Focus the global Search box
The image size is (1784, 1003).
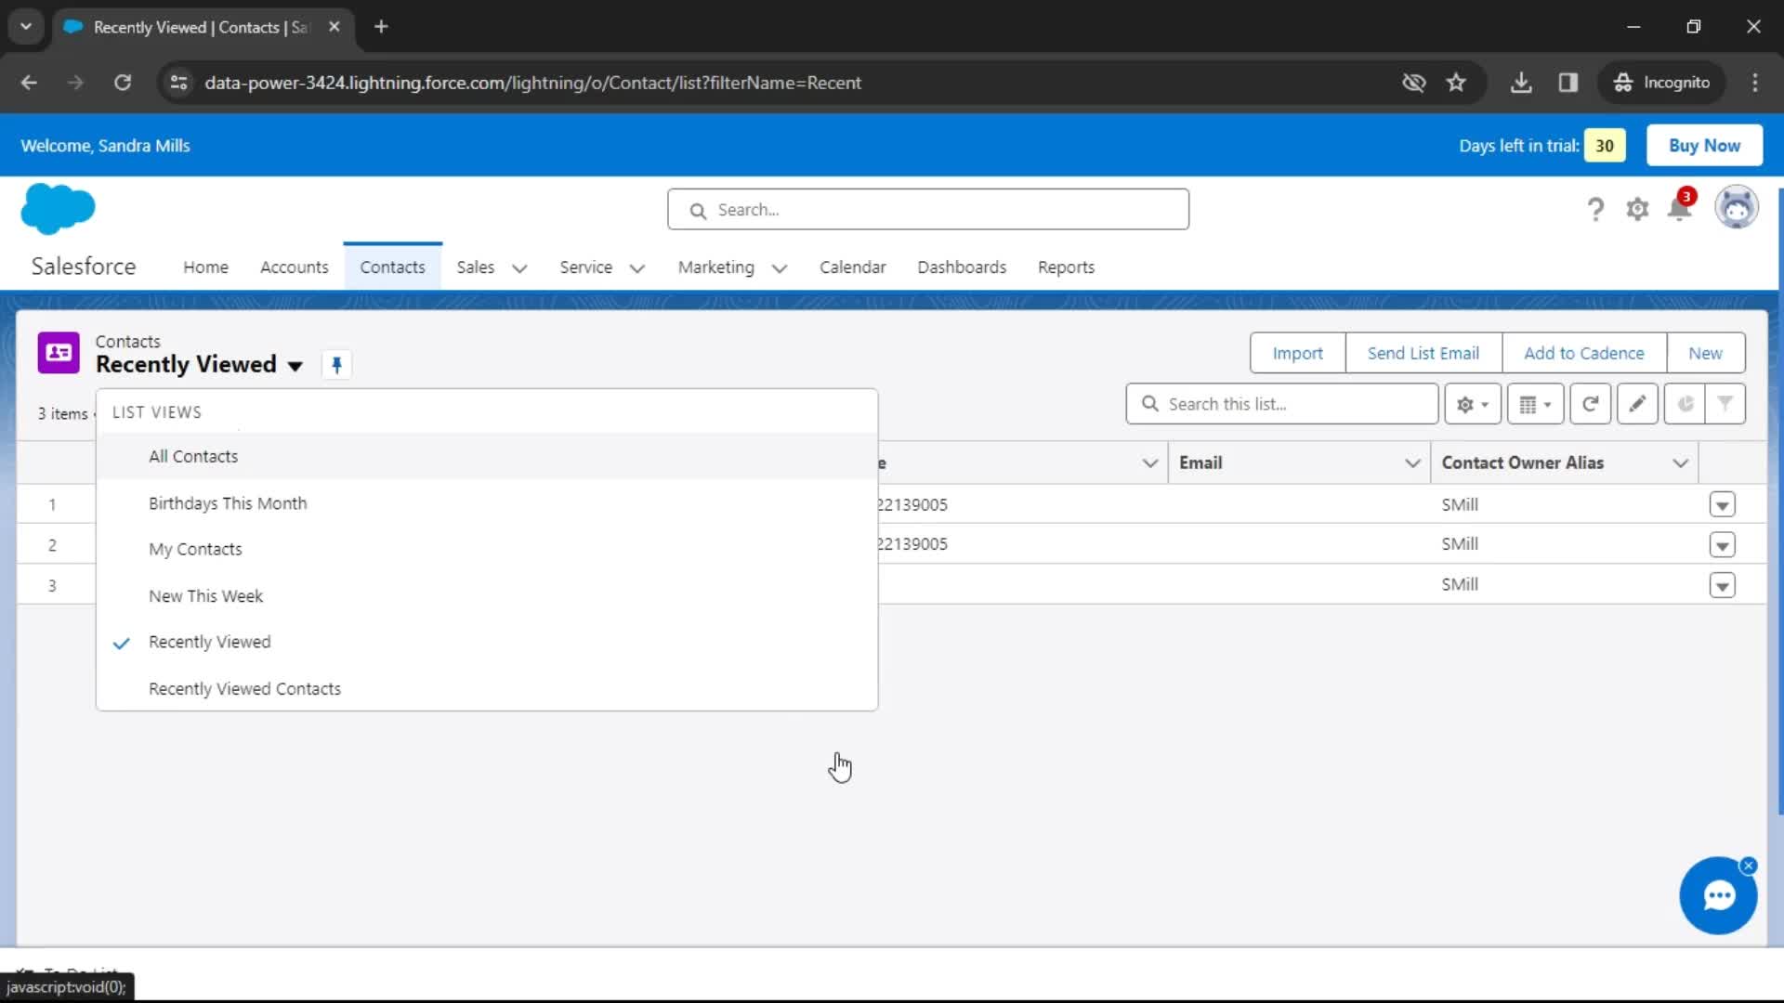tap(927, 210)
